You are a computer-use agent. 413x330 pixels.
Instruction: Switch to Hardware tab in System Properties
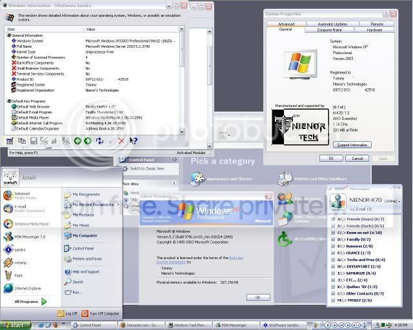[374, 30]
